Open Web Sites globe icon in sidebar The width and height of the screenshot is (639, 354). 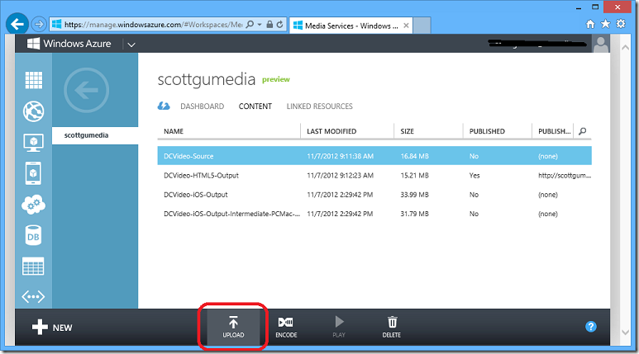(x=33, y=111)
